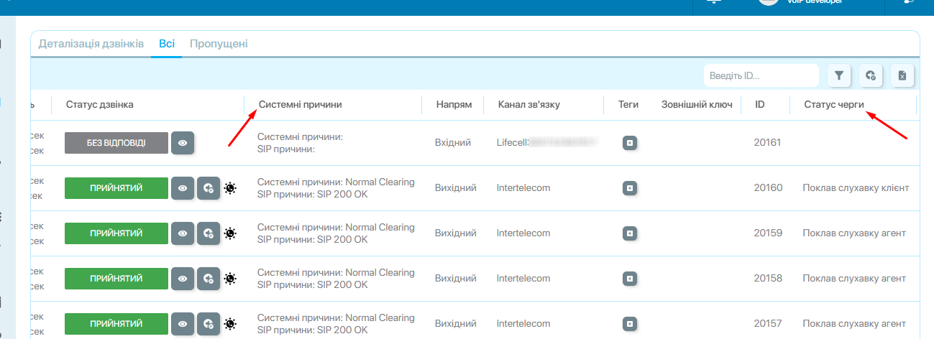Click the clock-plus icon for call 20160
The height and width of the screenshot is (339, 934).
209,188
